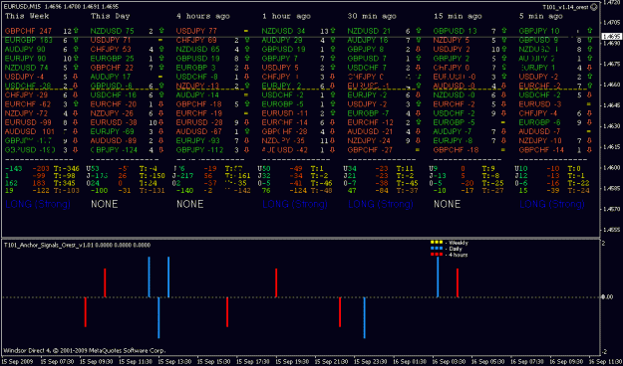Click the up arrow beside USDJPY 2

(x=504, y=50)
